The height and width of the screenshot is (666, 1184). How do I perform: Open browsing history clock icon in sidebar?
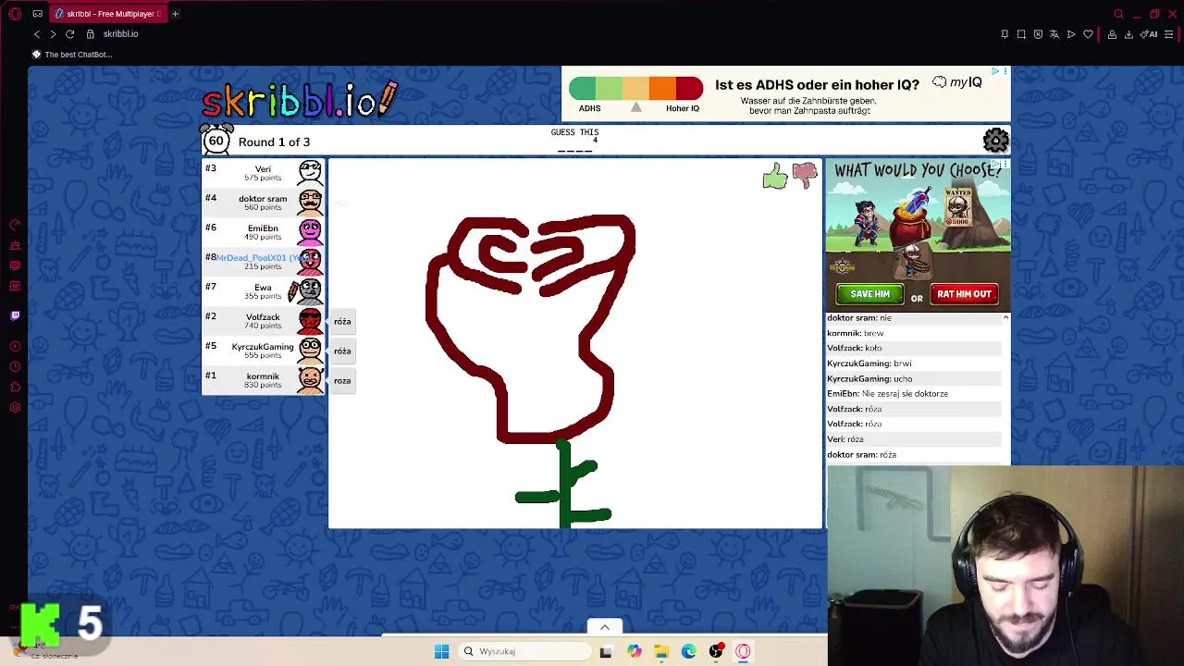15,366
